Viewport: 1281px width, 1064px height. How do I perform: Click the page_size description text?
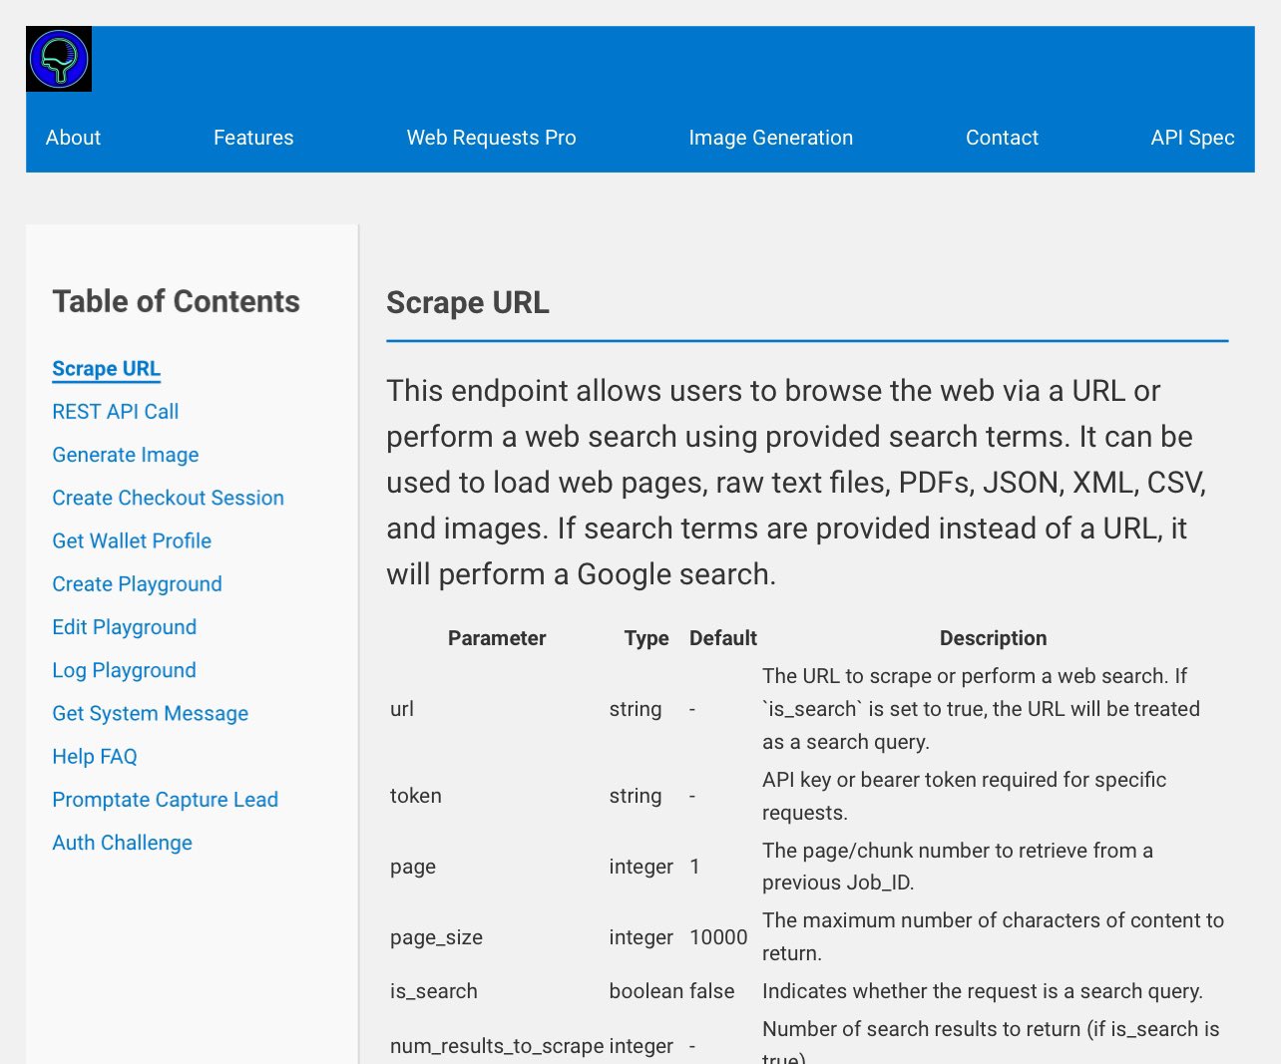point(994,936)
